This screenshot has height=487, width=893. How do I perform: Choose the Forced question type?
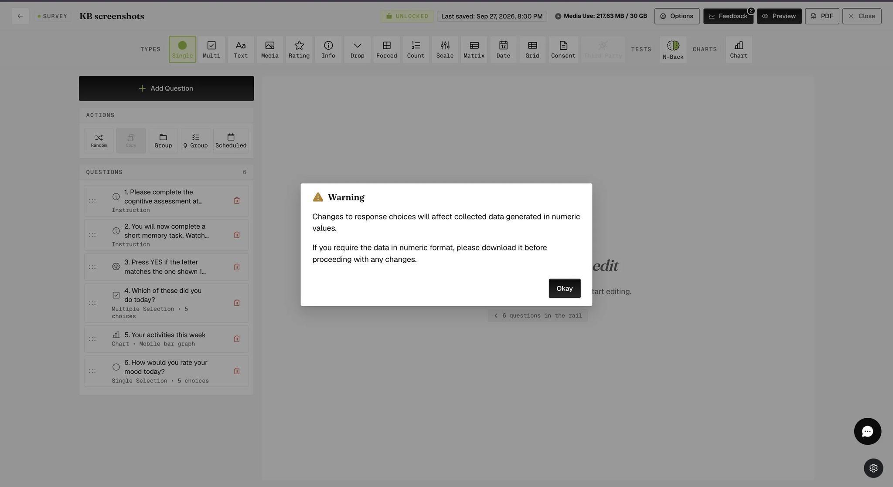387,49
